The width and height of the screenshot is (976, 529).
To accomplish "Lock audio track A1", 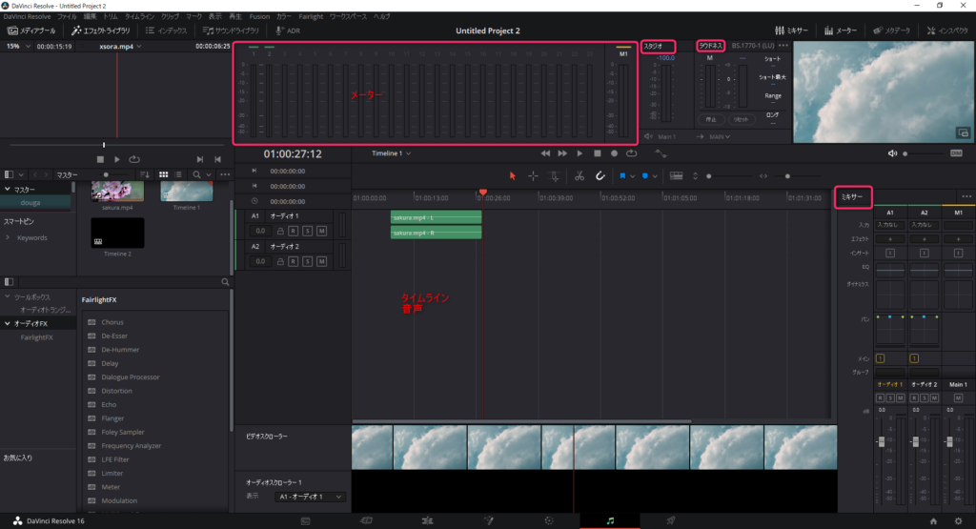I will (x=280, y=231).
